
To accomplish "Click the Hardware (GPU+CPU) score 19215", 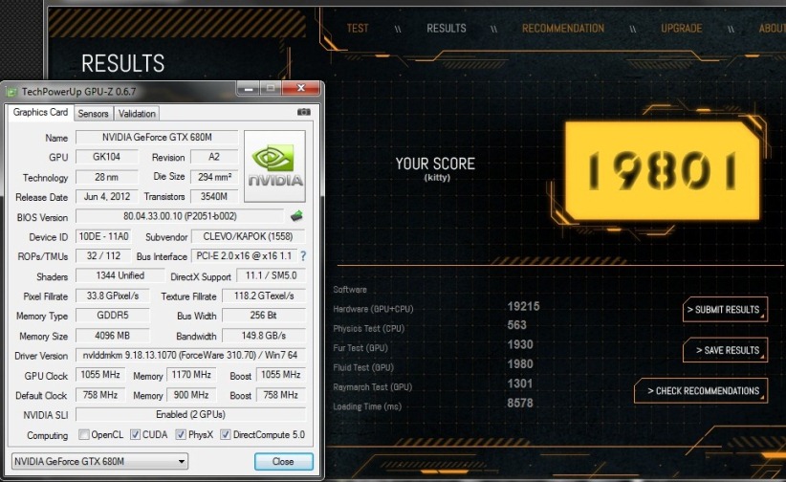I will 523,306.
